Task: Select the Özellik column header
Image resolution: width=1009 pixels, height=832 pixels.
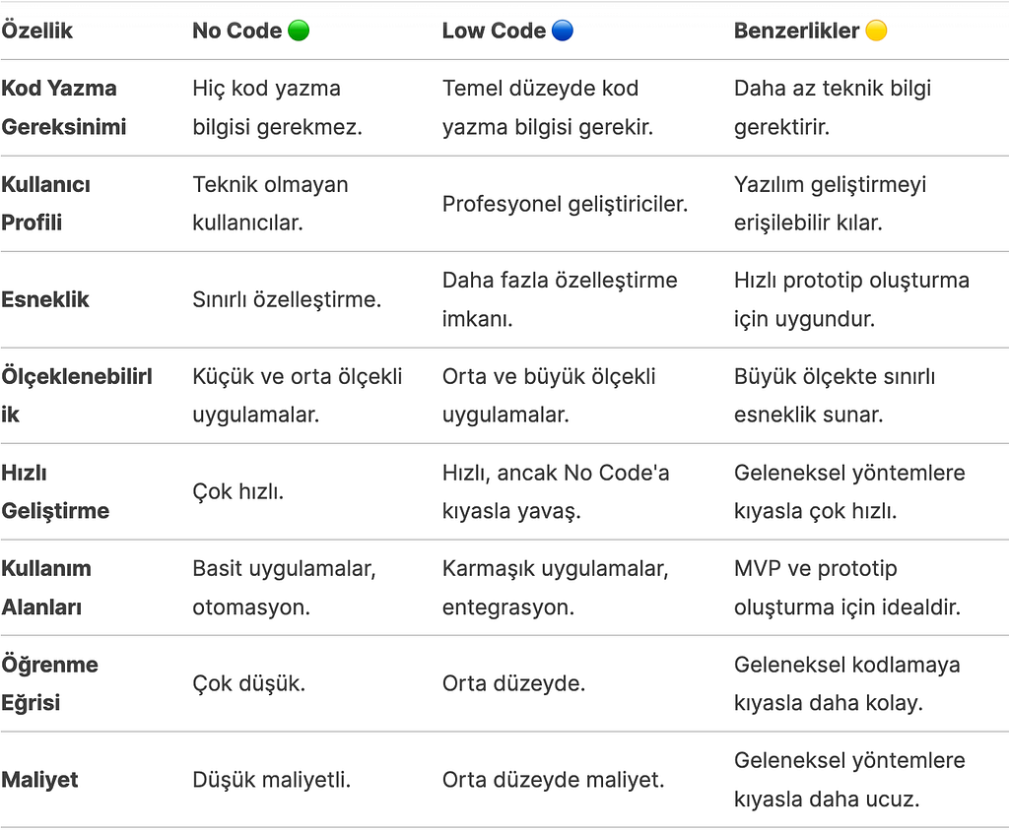Action: coord(37,31)
